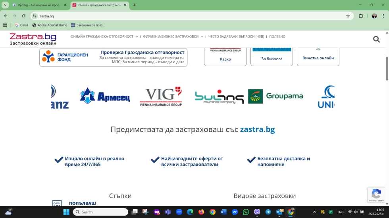Open Често задавани въпроси (ЧЗВ)
The width and height of the screenshot is (389, 218).
tap(236, 36)
